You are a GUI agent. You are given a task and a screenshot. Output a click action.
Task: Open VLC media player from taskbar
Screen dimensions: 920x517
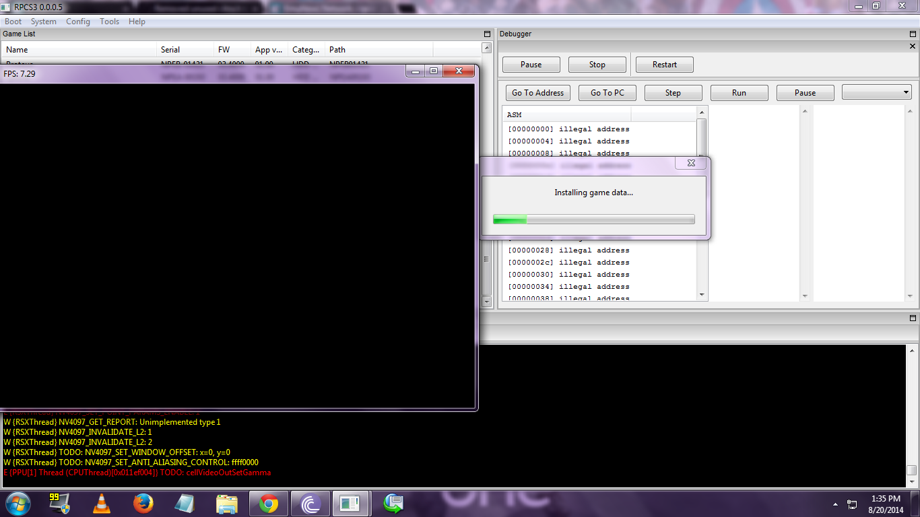click(x=101, y=504)
